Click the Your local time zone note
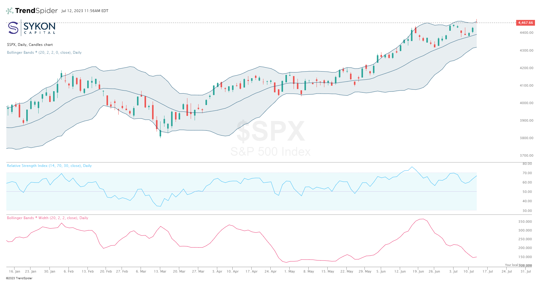541x281 pixels. [518, 265]
